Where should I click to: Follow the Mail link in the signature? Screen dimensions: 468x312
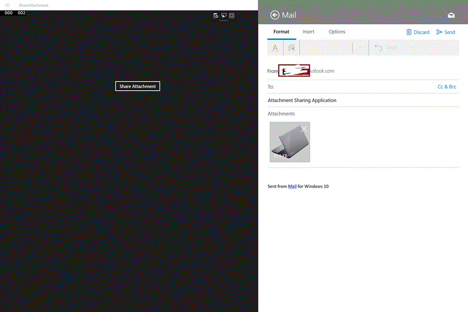click(x=292, y=186)
